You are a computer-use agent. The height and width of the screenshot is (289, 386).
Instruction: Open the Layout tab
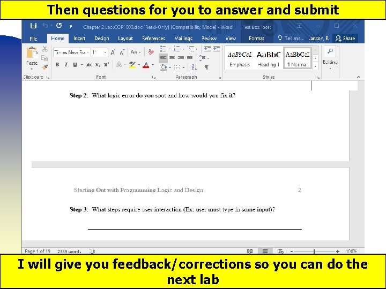125,39
